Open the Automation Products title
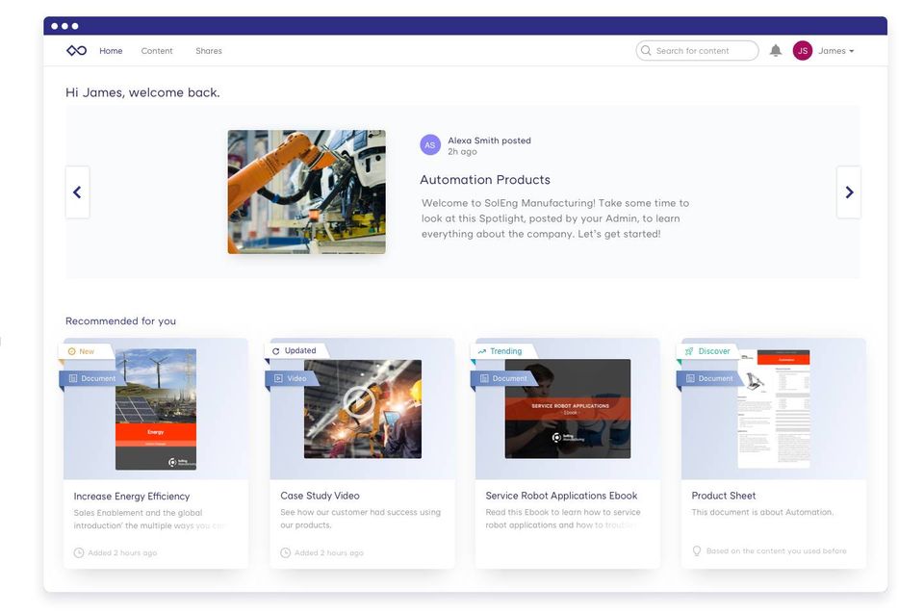The width and height of the screenshot is (924, 613). [x=485, y=180]
